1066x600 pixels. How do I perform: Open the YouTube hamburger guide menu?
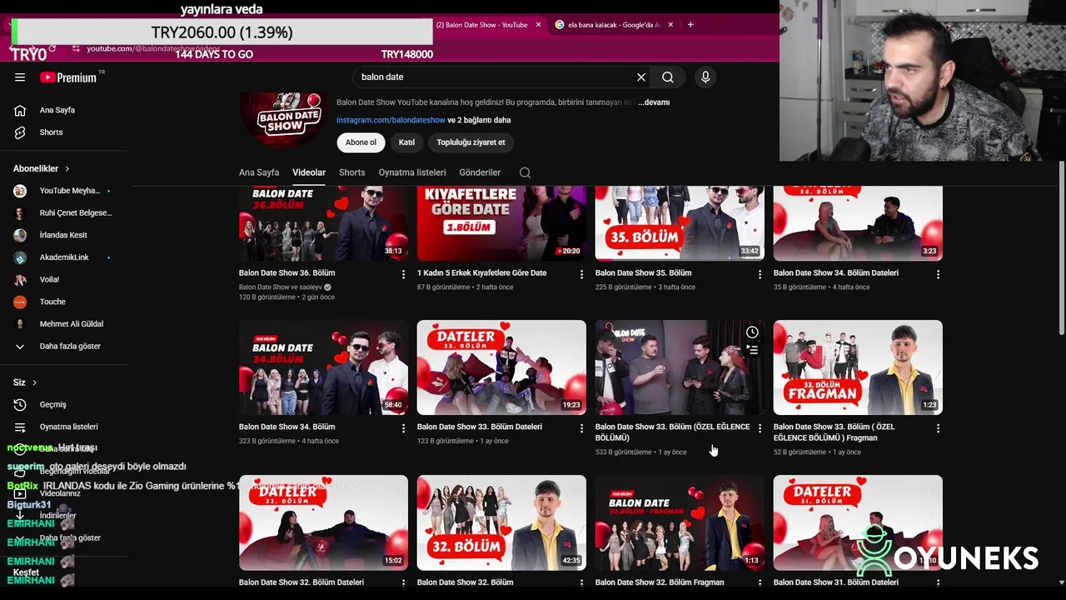pos(20,77)
